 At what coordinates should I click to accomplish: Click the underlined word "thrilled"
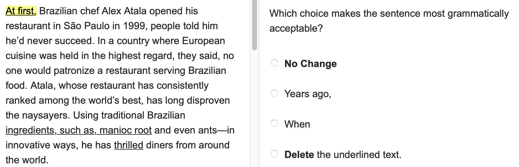[x=129, y=145]
